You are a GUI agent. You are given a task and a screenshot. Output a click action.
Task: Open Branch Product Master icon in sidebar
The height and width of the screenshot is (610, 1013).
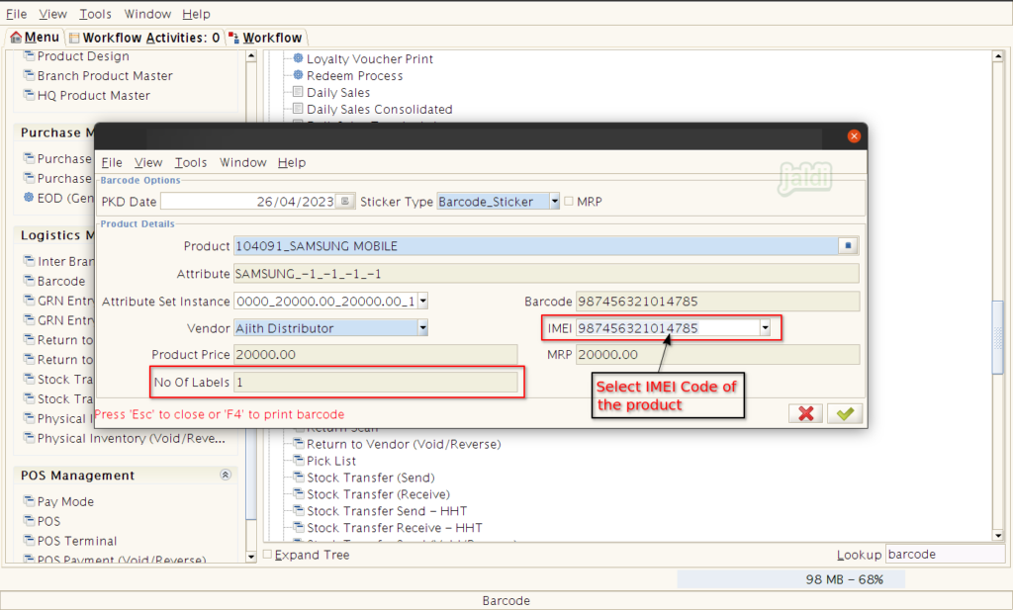pyautogui.click(x=29, y=75)
